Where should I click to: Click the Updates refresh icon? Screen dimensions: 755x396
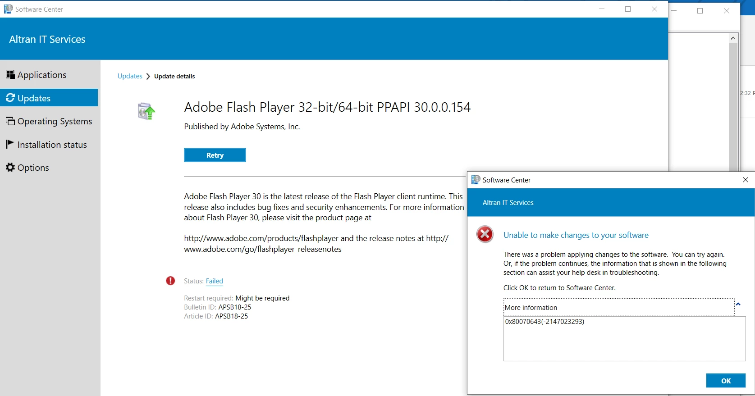10,98
